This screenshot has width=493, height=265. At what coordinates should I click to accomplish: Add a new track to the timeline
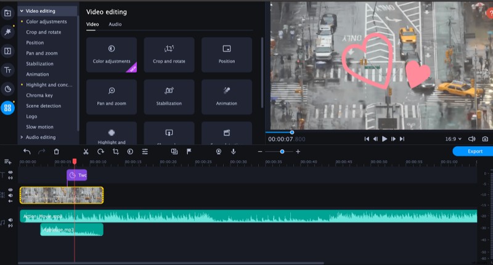pos(7,161)
